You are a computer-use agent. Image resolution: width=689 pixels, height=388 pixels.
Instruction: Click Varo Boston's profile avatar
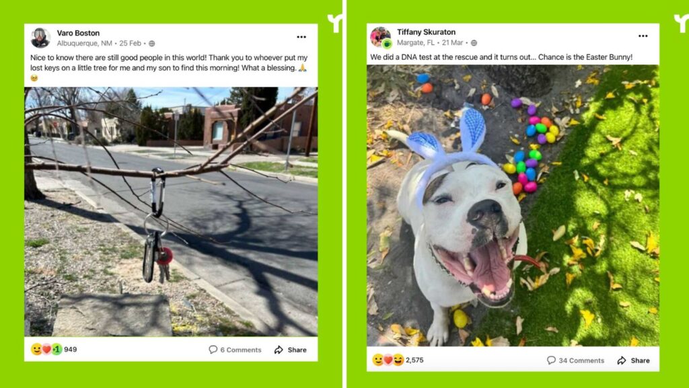pyautogui.click(x=40, y=38)
